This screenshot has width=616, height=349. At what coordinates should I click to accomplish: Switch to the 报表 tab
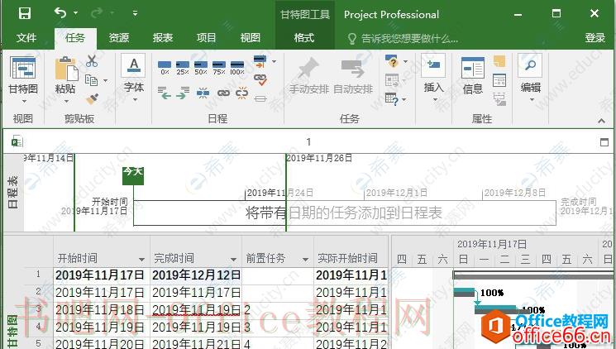[163, 38]
